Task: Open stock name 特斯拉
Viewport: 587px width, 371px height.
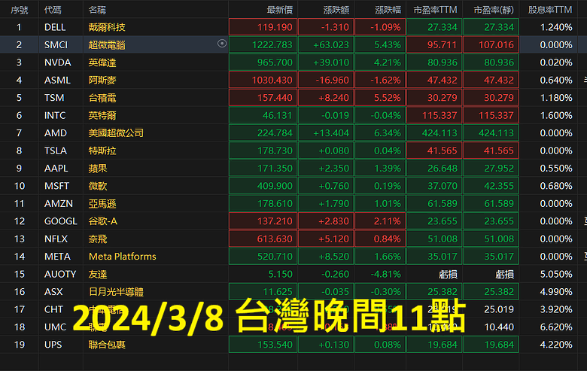Action: [102, 151]
